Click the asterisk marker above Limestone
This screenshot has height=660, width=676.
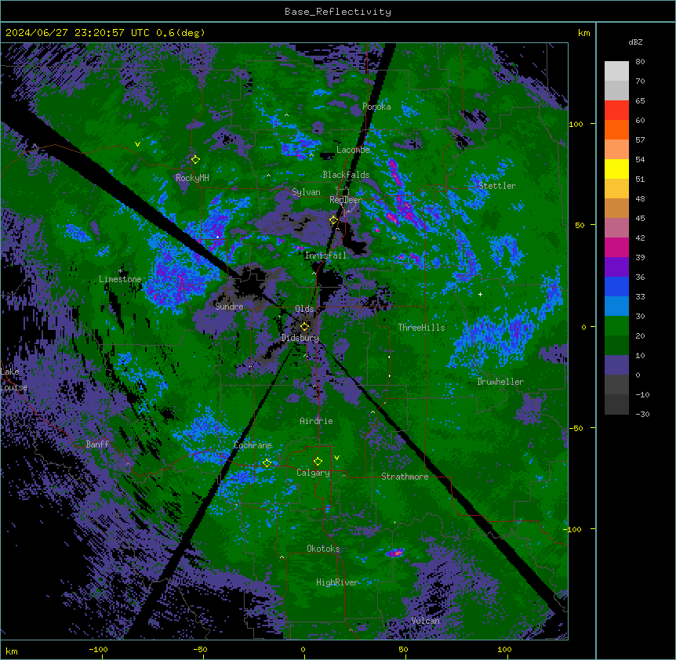[121, 271]
